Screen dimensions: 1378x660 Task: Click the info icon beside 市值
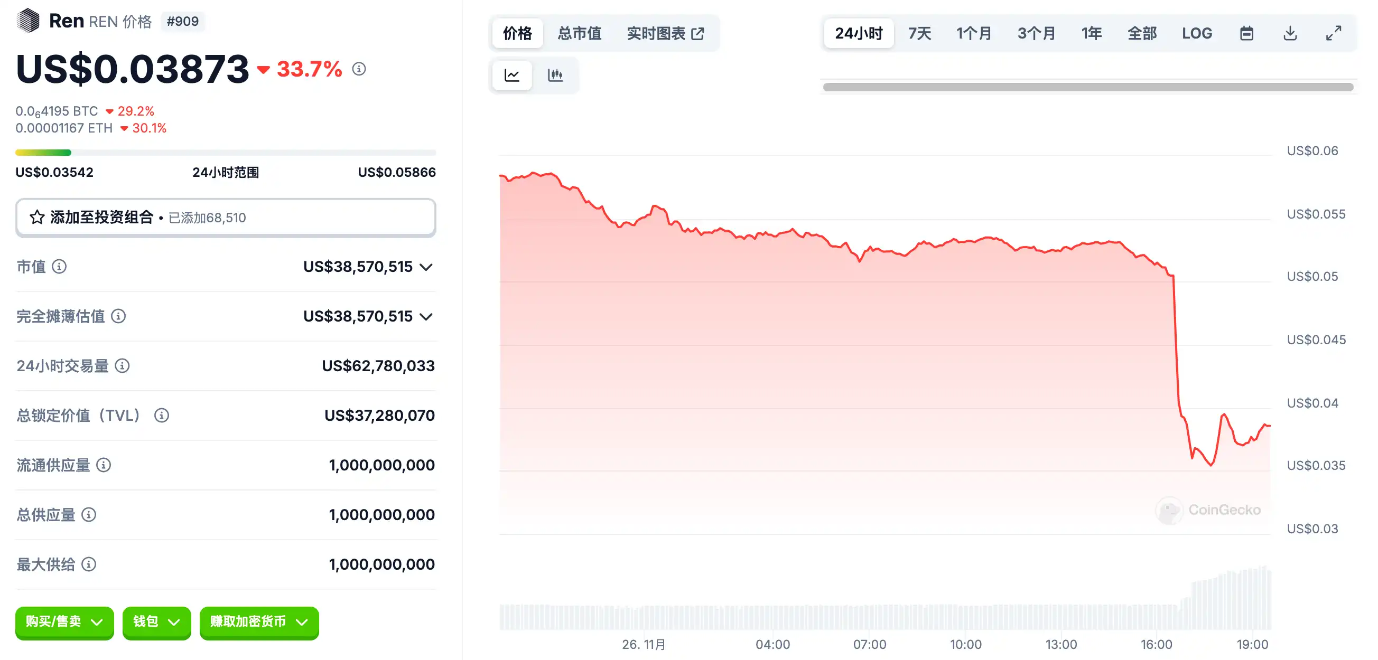point(59,266)
